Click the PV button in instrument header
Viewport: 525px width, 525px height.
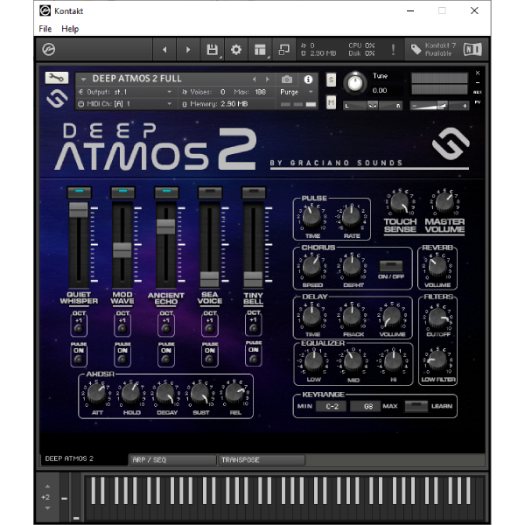point(478,101)
